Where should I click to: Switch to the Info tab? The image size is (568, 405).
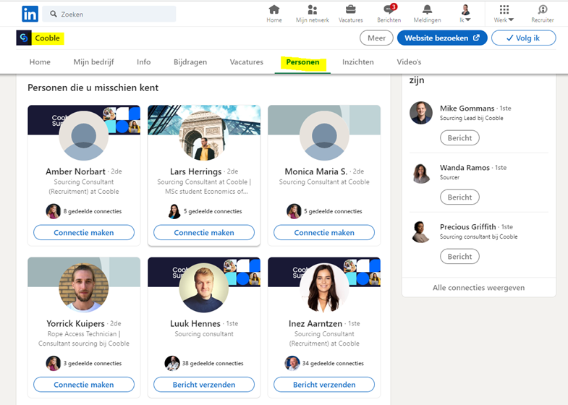(143, 62)
